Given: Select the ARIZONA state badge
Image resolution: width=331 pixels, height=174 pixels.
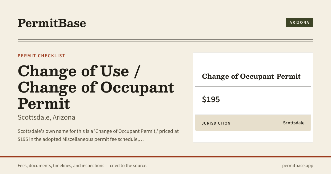Looking at the screenshot, I should (299, 22).
